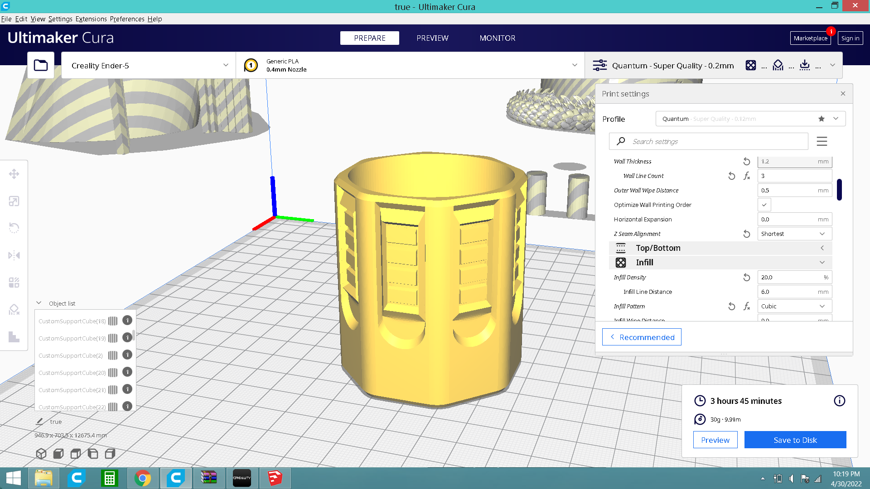The image size is (870, 489).
Task: Click the profile star icon
Action: pyautogui.click(x=822, y=119)
